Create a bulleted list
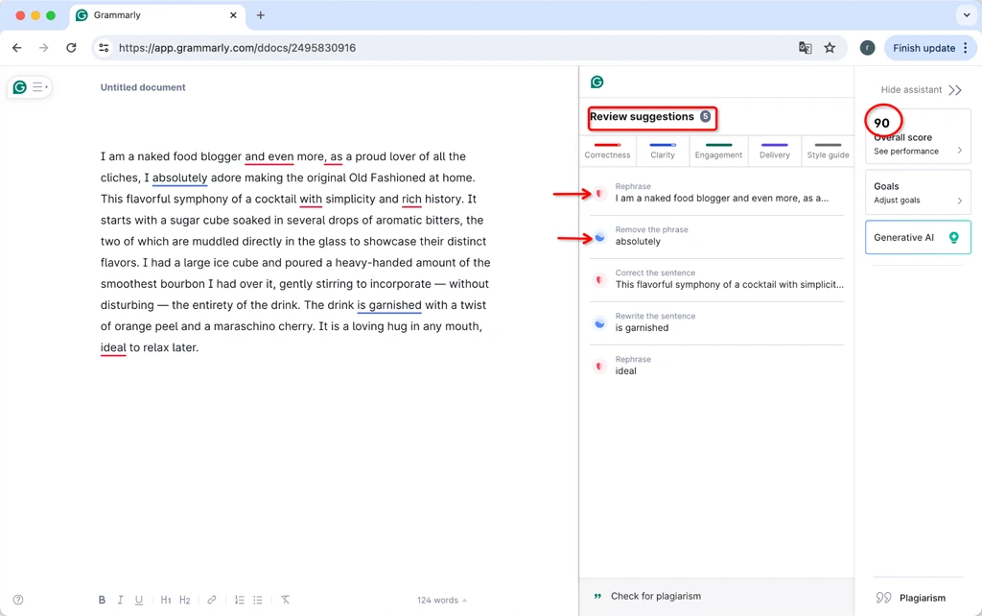The width and height of the screenshot is (982, 616). coord(258,600)
